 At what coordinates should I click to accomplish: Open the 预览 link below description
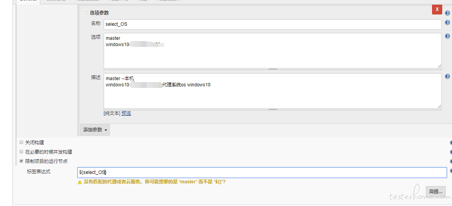(x=126, y=113)
